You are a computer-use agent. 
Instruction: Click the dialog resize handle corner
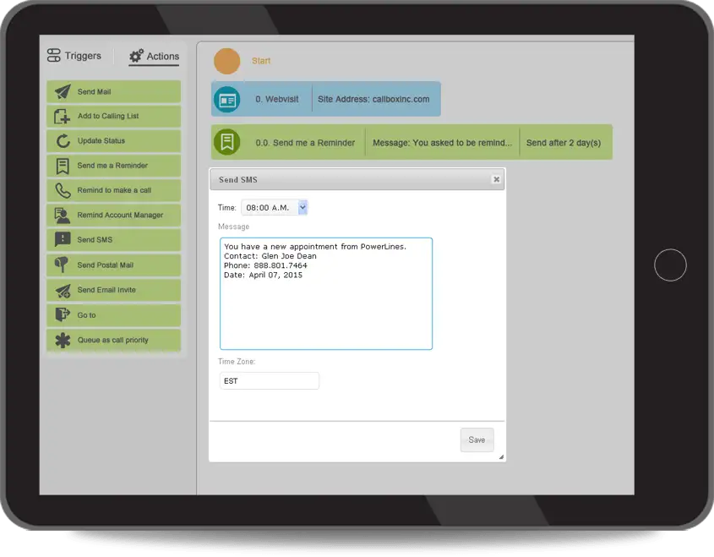(501, 456)
